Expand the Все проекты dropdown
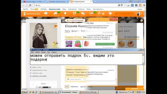The width and height of the screenshot is (167, 94). point(98,9)
